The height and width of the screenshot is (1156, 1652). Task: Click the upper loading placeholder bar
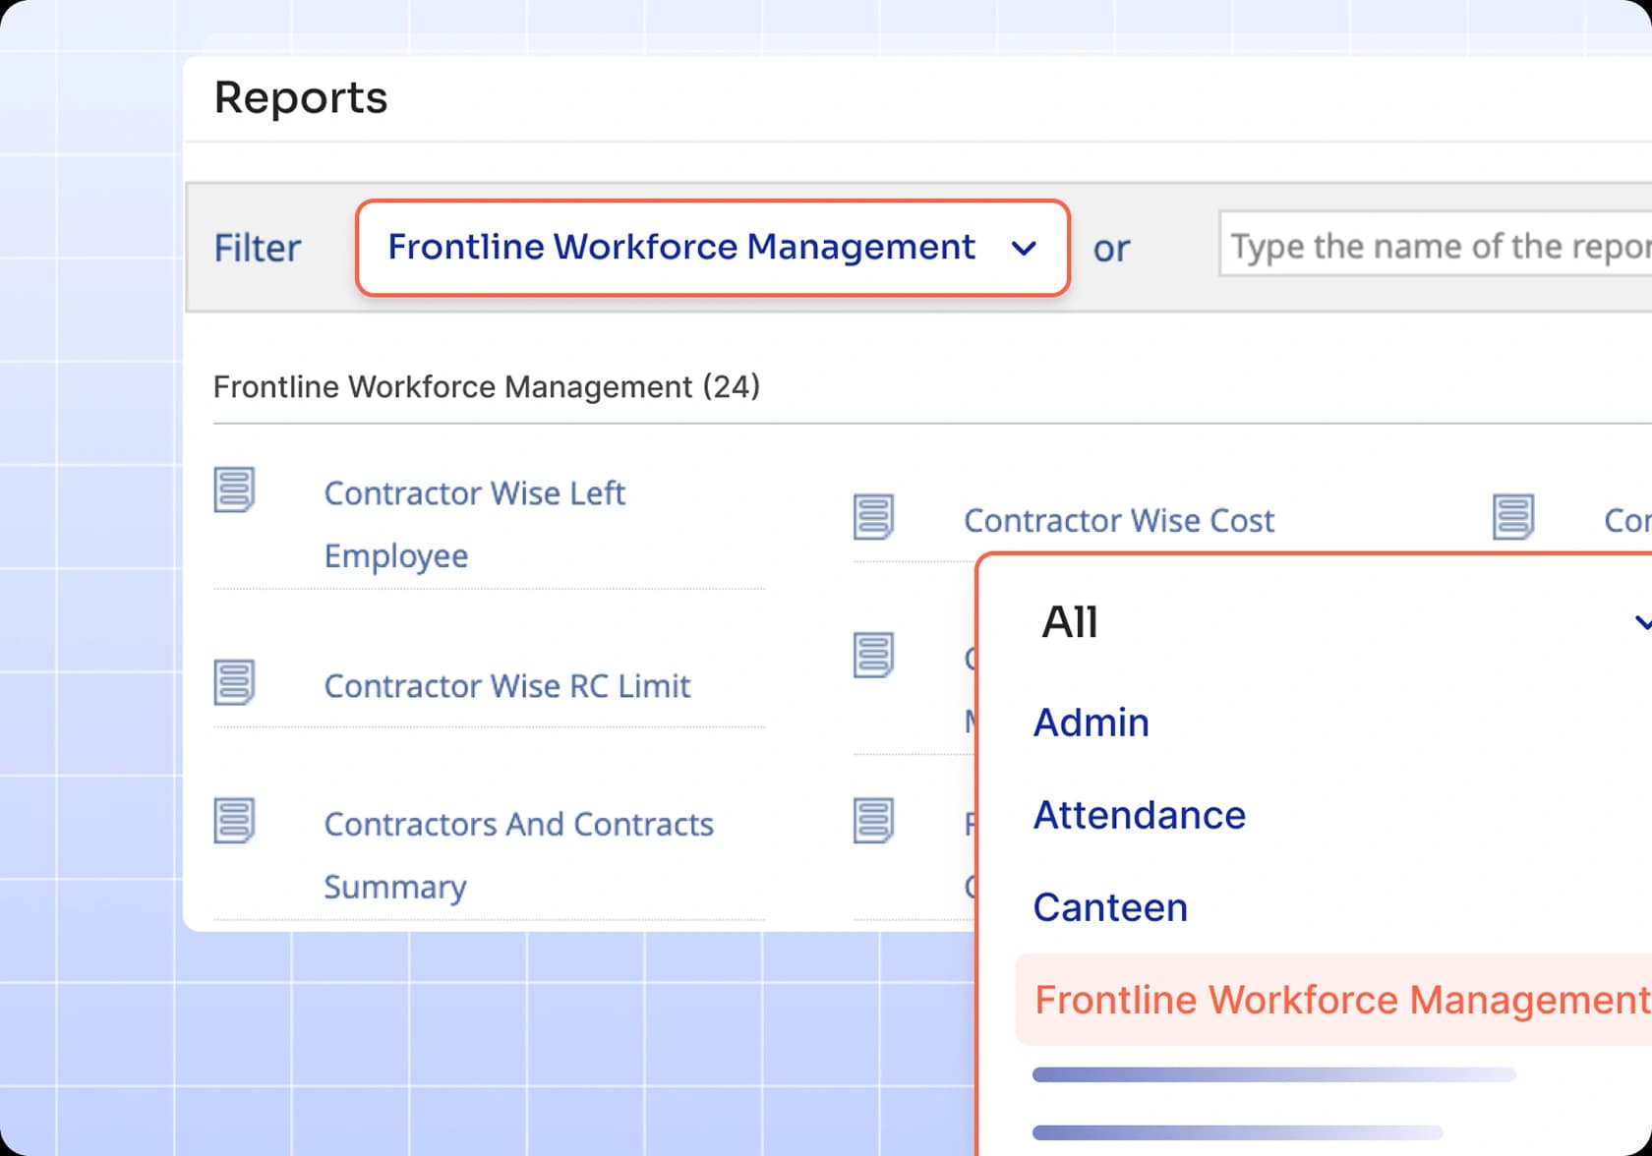pyautogui.click(x=1273, y=1074)
